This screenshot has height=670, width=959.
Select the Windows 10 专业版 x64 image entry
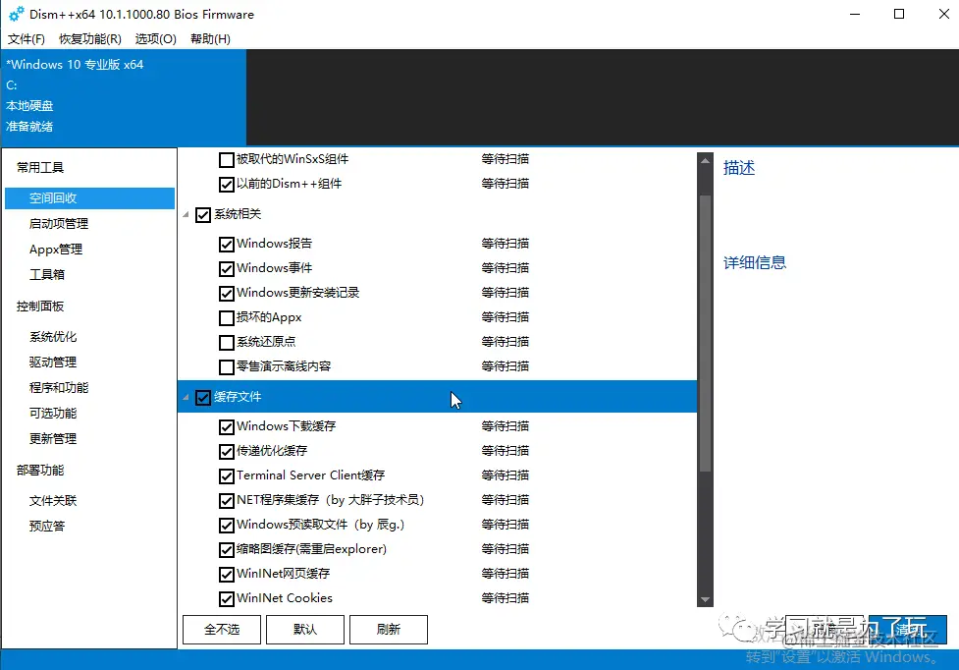[76, 64]
